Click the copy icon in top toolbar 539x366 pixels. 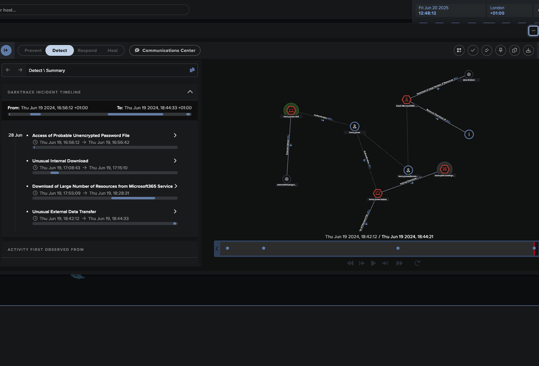coord(514,50)
